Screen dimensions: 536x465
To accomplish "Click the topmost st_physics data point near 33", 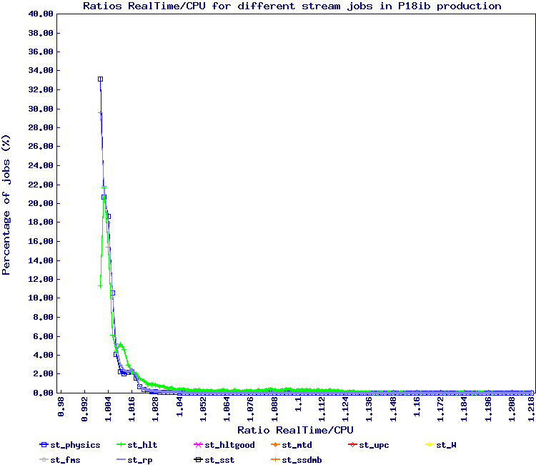I will (x=100, y=79).
